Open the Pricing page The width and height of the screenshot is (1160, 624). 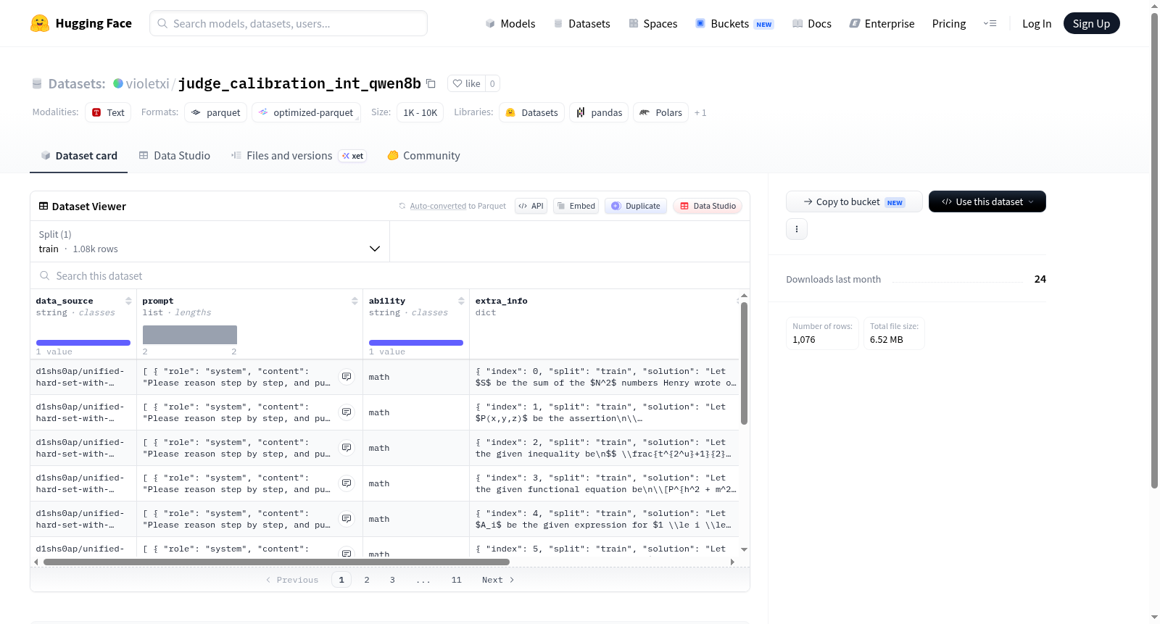point(949,23)
